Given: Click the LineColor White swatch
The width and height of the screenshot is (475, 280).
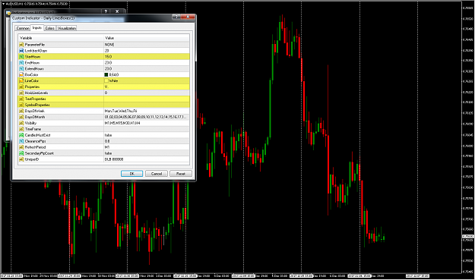Looking at the screenshot, I should point(106,80).
